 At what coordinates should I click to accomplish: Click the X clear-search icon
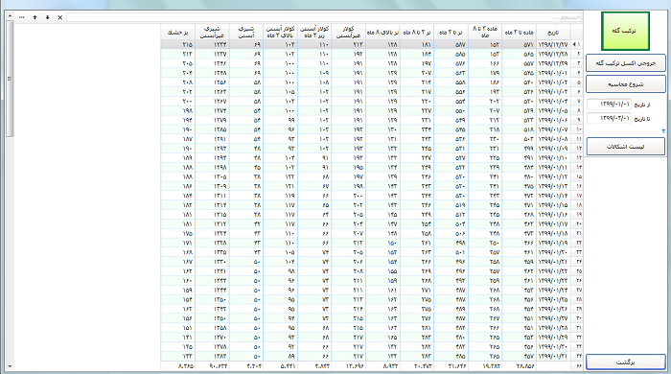59,17
